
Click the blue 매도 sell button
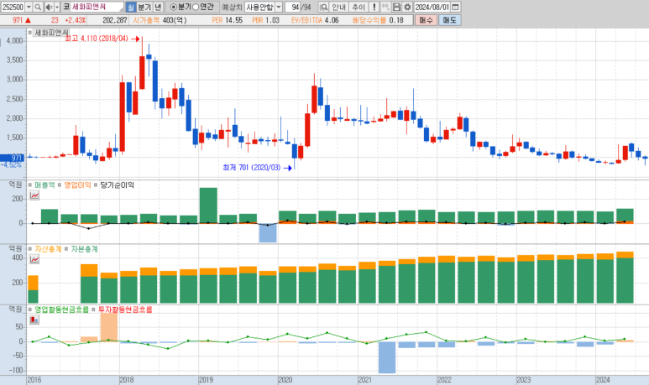pos(449,20)
